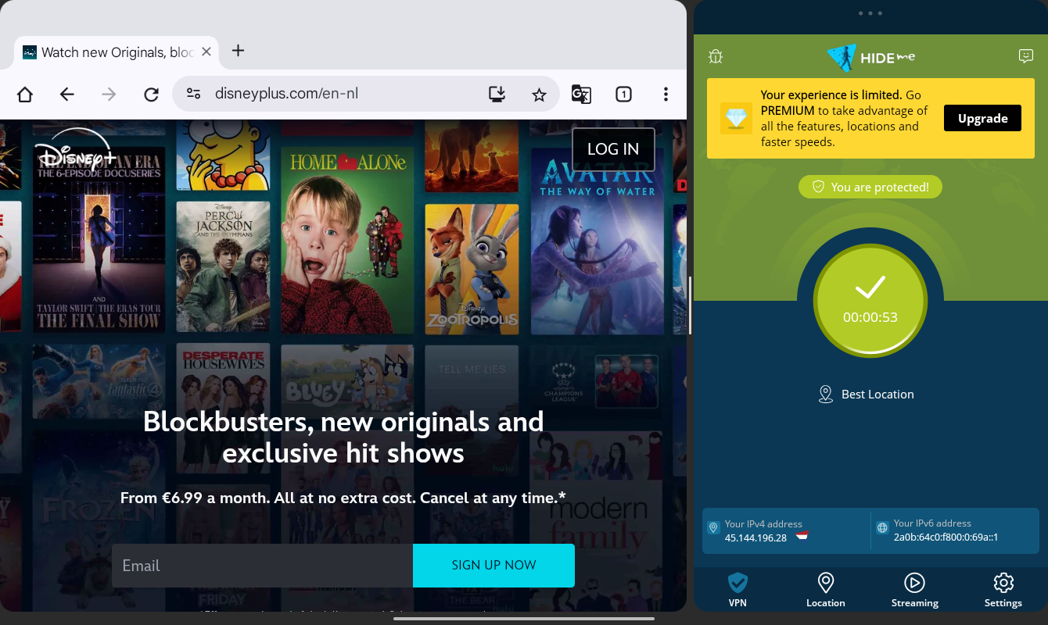The width and height of the screenshot is (1048, 625).
Task: Close the 'Watch new Originals' Chrome tab
Action: point(206,52)
